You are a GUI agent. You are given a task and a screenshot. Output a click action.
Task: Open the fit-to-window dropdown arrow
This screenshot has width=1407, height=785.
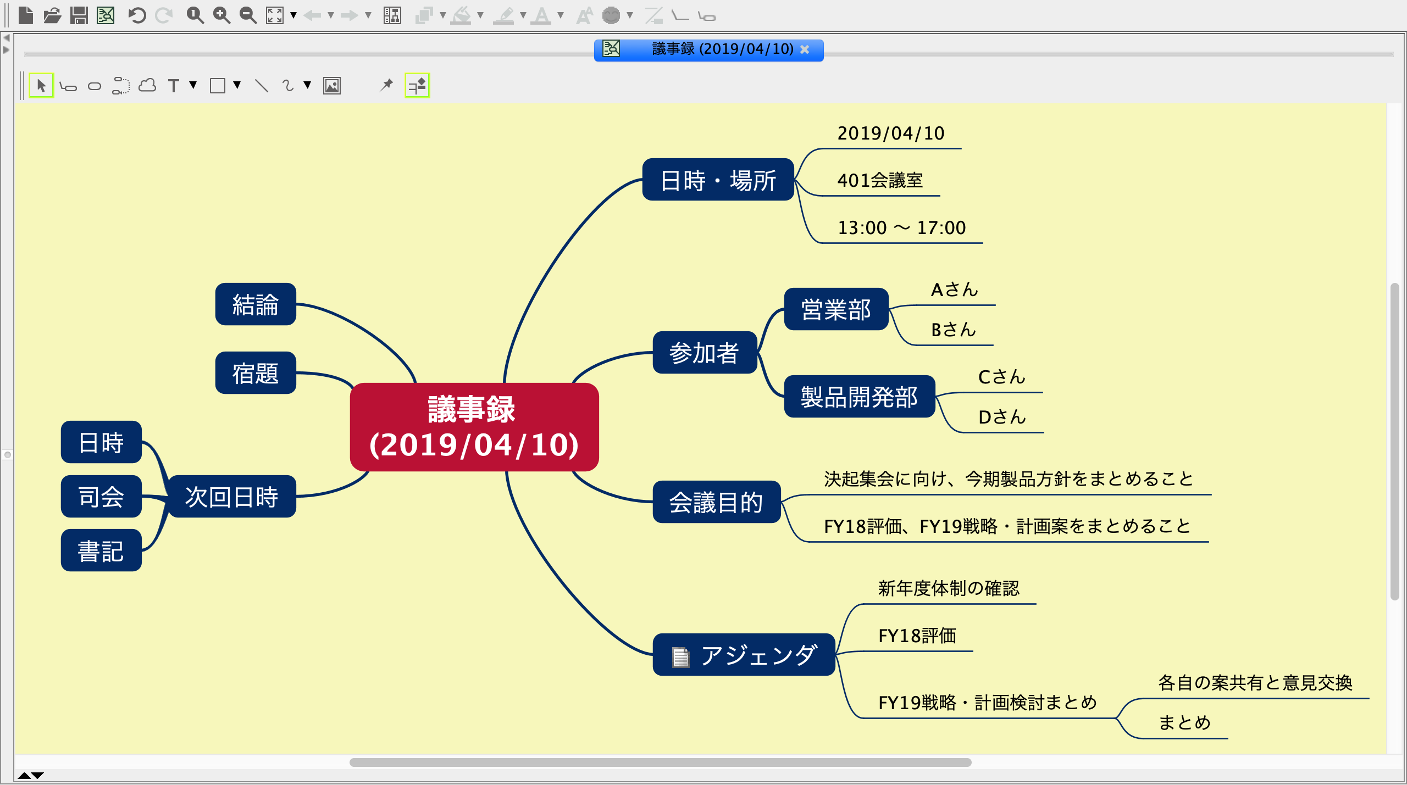[293, 15]
